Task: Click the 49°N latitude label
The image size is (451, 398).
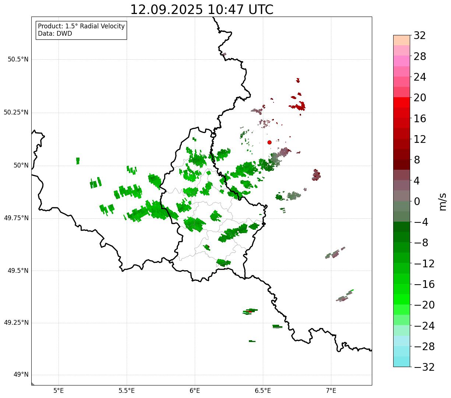Action: pyautogui.click(x=21, y=375)
